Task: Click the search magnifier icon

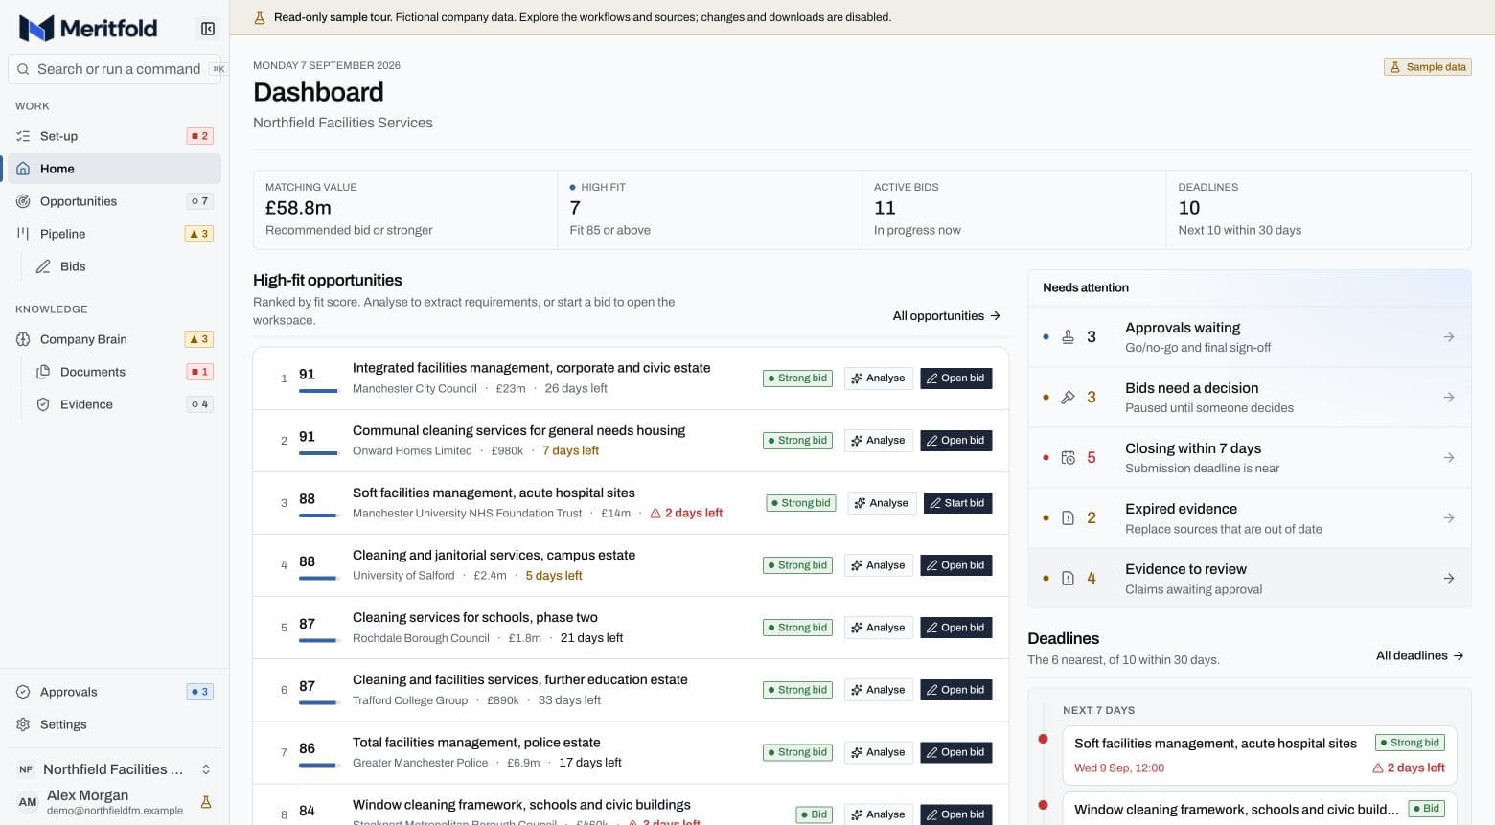Action: coord(23,69)
